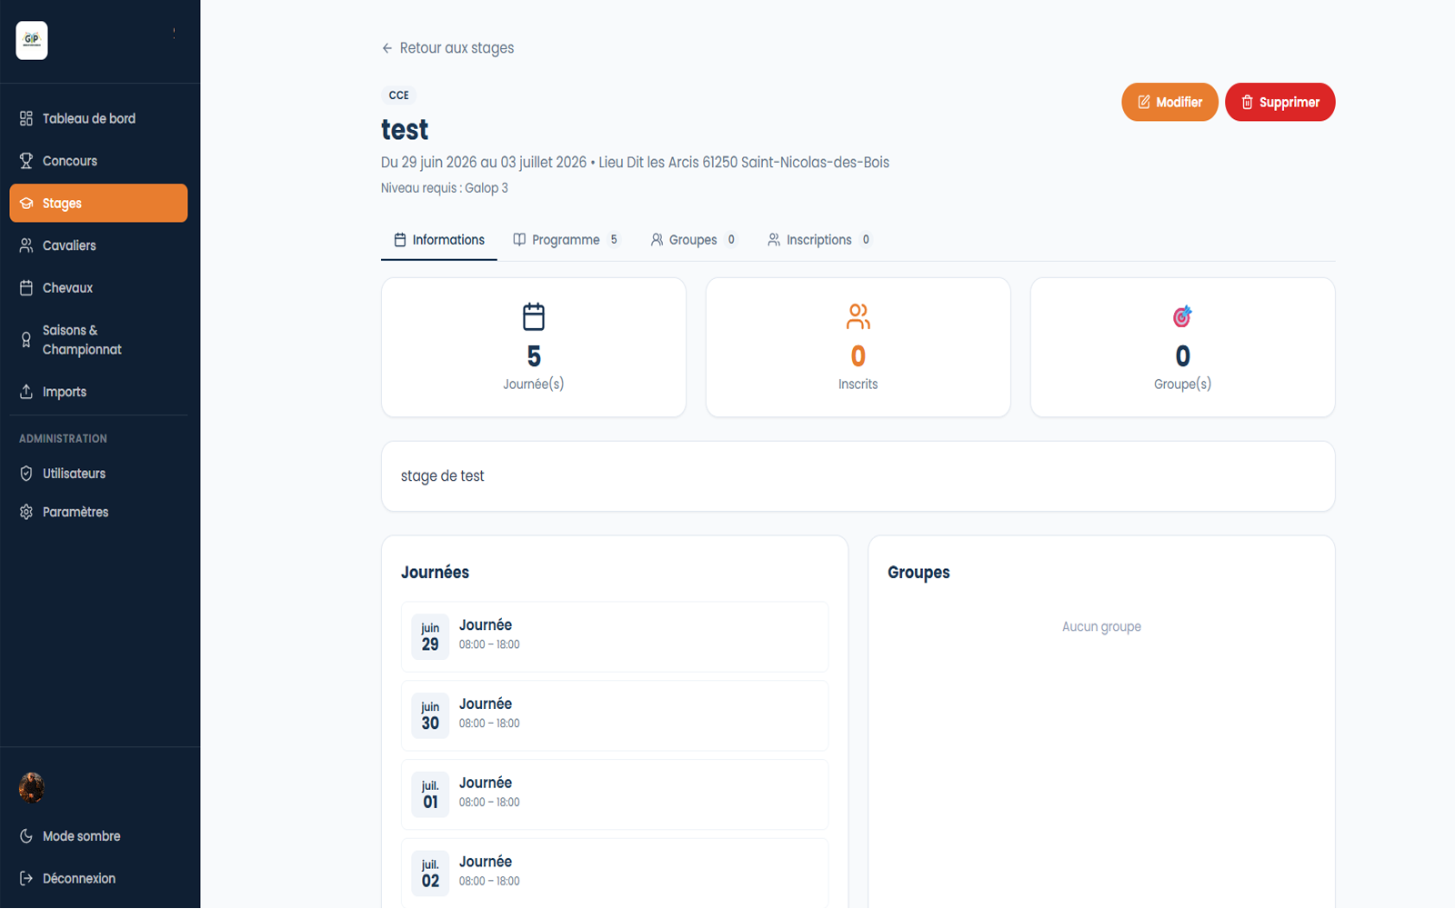Click the Groupes section heading
The height and width of the screenshot is (909, 1455).
pyautogui.click(x=918, y=573)
